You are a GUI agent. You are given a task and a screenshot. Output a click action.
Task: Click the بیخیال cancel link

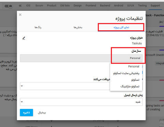(42, 113)
